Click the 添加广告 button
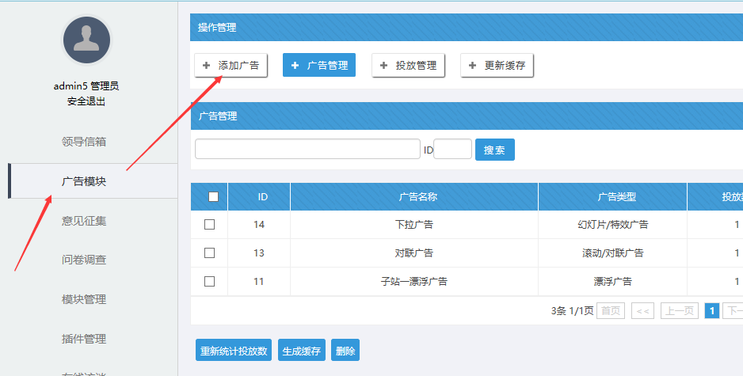This screenshot has height=376, width=743. point(231,66)
